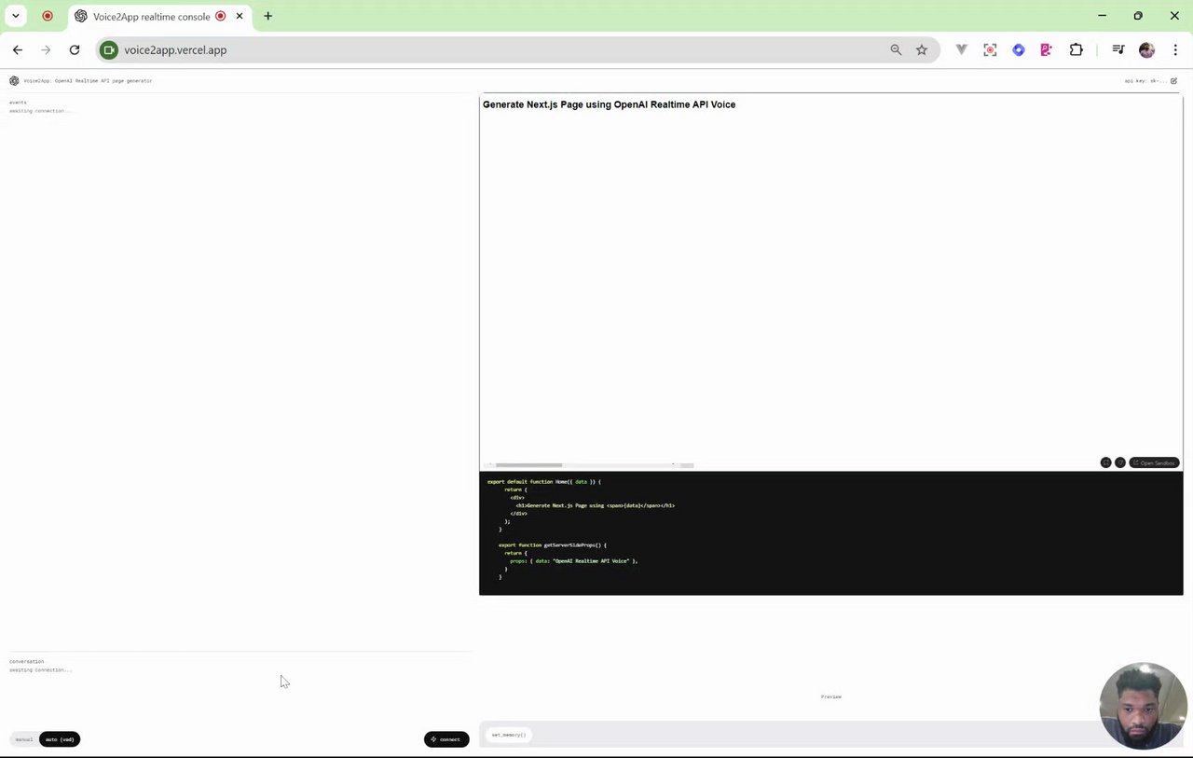Click the getServerSideProps code line
This screenshot has width=1193, height=758.
point(552,544)
